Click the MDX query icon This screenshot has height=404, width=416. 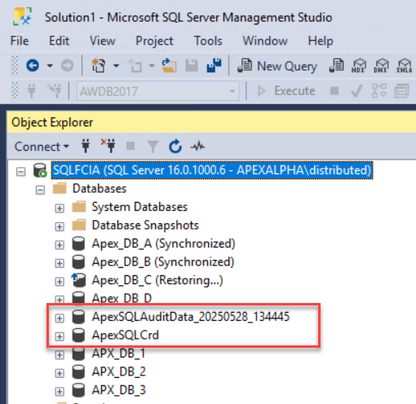pyautogui.click(x=359, y=66)
